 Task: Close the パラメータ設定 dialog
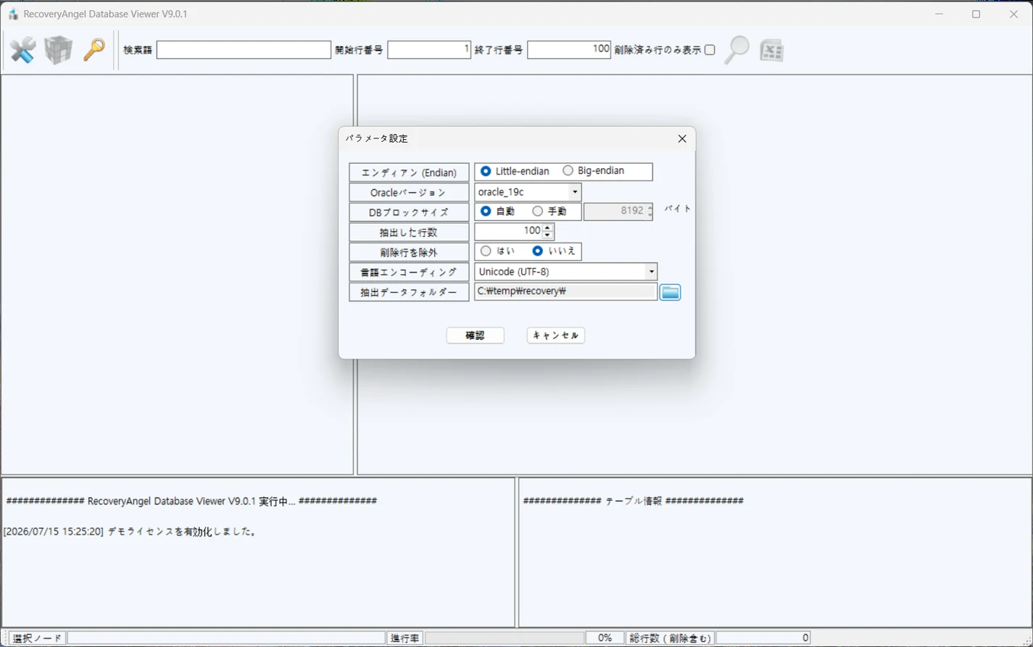[682, 138]
